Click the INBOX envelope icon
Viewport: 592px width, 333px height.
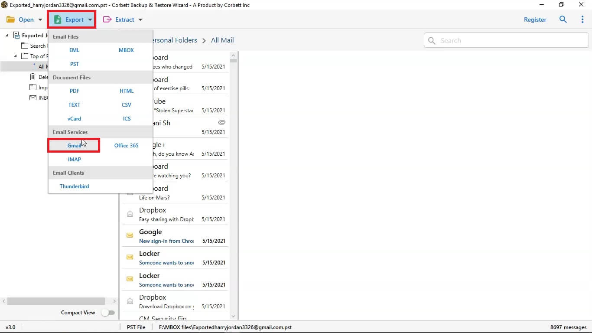click(33, 98)
